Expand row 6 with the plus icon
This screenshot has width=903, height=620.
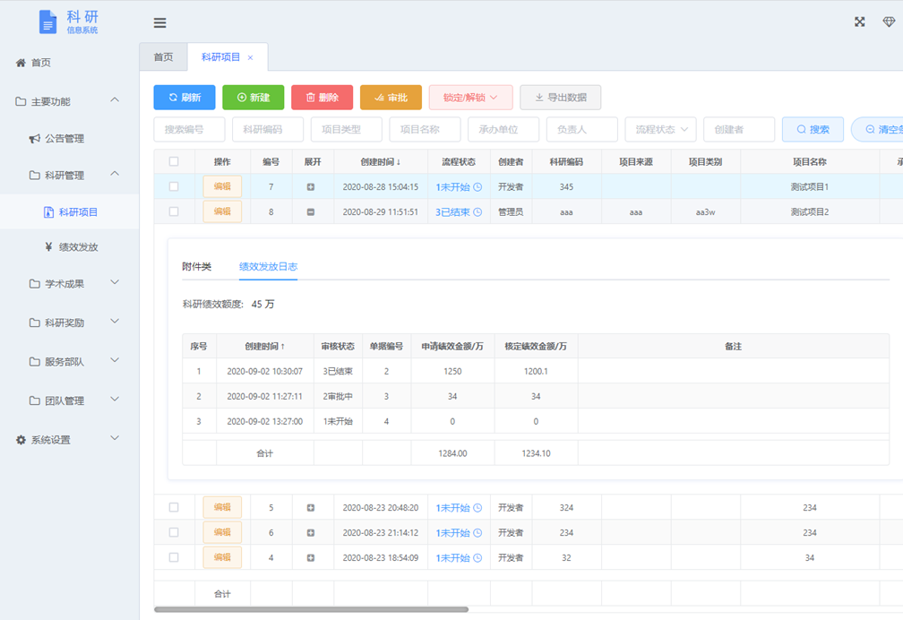click(310, 533)
